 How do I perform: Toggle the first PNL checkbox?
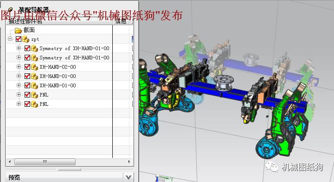click(x=27, y=95)
